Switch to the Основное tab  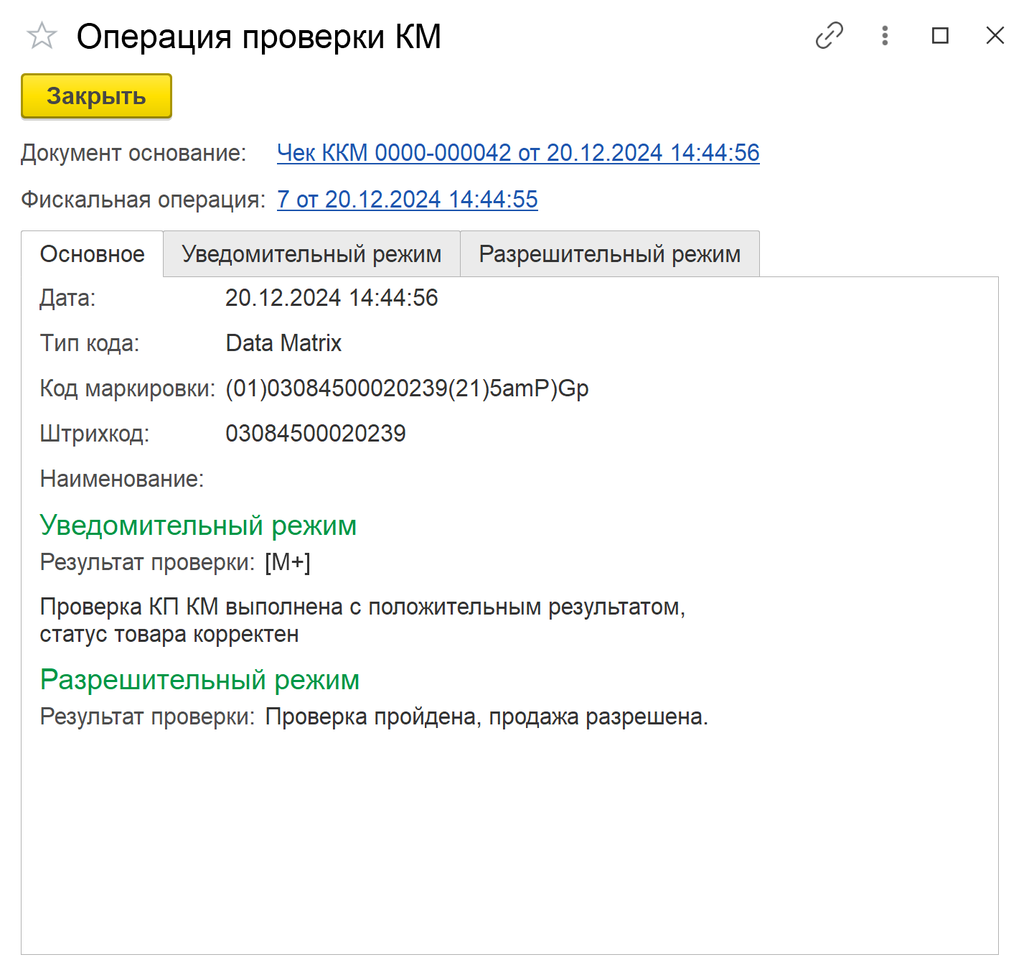(x=93, y=254)
